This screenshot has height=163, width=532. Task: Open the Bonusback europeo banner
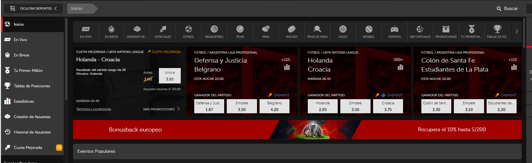click(x=297, y=130)
